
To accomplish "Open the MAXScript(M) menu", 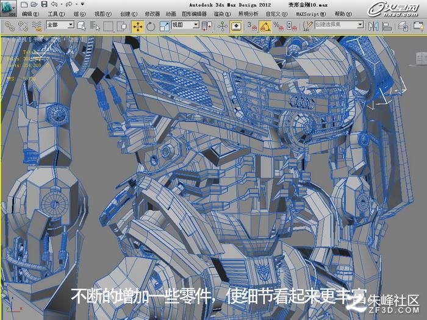I will coord(311,14).
